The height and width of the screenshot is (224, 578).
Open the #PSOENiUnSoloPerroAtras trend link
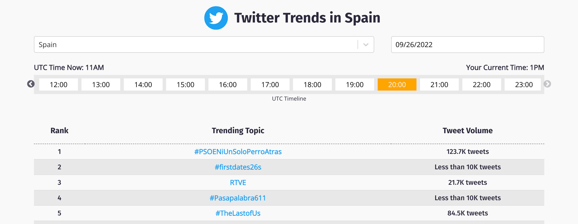coord(238,152)
